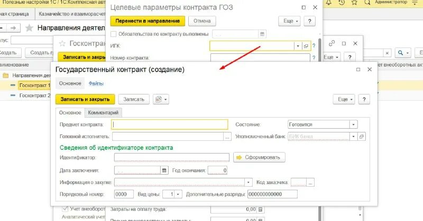Open global search magnifier in the top bar
The image size is (423, 221).
point(367,3)
